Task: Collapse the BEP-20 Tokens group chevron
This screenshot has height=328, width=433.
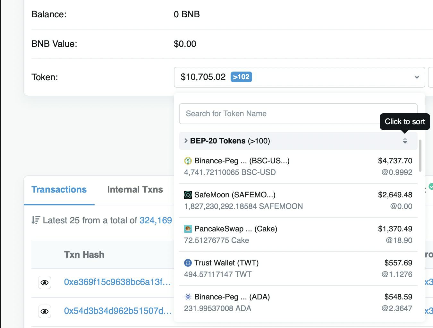Action: click(x=186, y=141)
